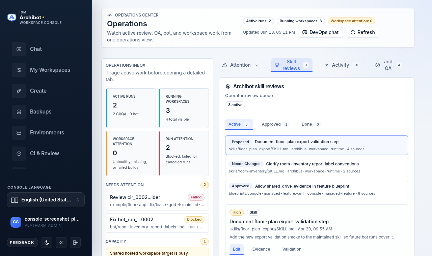432x256 pixels.
Task: Click the Workspace Attention stat card
Action: click(x=131, y=153)
